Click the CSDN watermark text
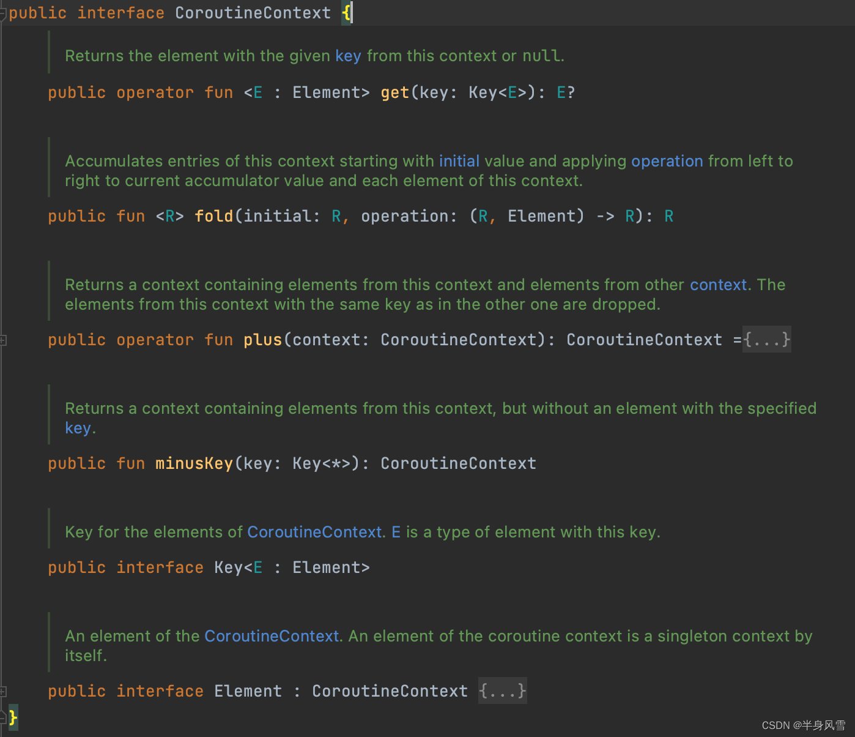 803,725
